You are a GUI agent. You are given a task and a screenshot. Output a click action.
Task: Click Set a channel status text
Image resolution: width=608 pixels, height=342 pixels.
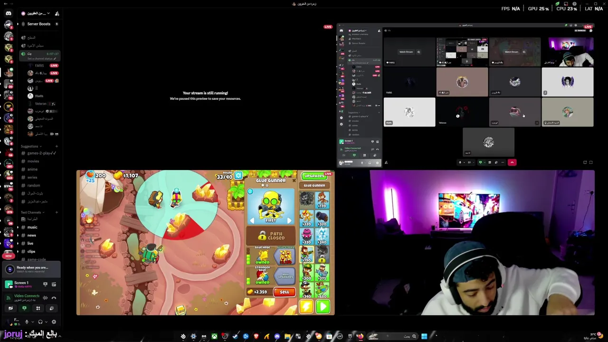click(x=41, y=59)
